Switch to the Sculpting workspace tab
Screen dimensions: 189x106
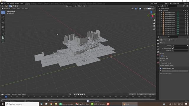tap(40, 4)
